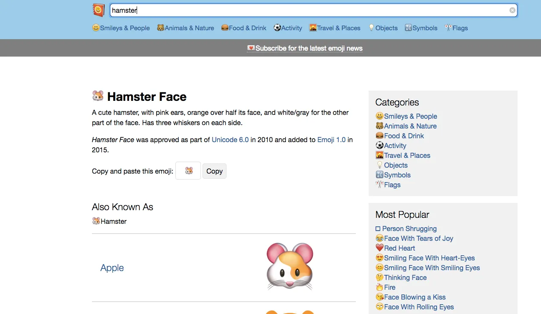Select Animals & Nature in Categories sidebar
This screenshot has width=541, height=314.
click(x=406, y=126)
